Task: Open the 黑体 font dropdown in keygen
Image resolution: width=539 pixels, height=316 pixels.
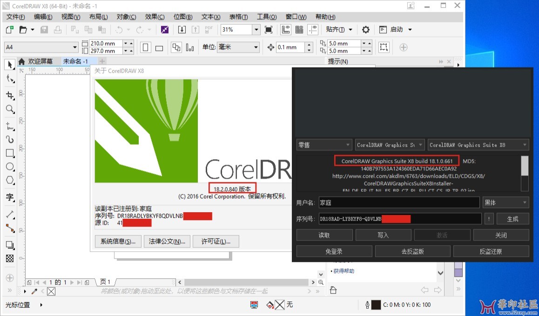Action: (x=505, y=202)
